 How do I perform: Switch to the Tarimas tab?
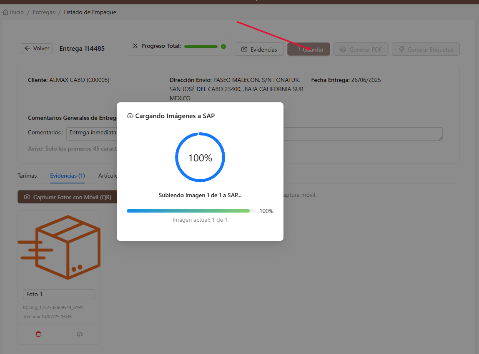[x=27, y=176]
